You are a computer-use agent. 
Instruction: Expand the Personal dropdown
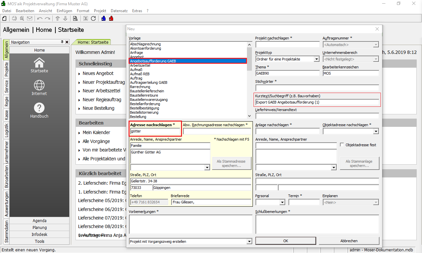pos(282,202)
